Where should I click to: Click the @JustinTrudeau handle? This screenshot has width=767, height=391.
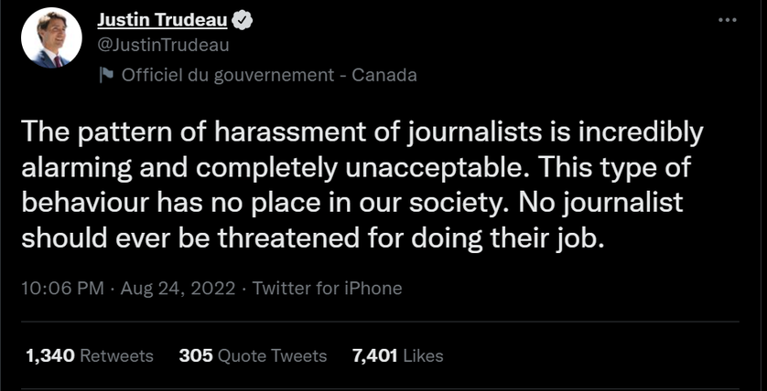(x=164, y=46)
